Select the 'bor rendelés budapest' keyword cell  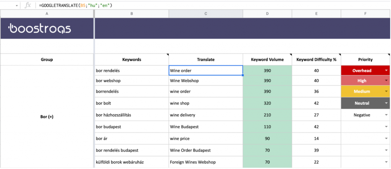(x=132, y=150)
